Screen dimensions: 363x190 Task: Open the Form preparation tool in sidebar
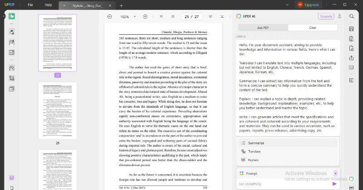click(12, 52)
